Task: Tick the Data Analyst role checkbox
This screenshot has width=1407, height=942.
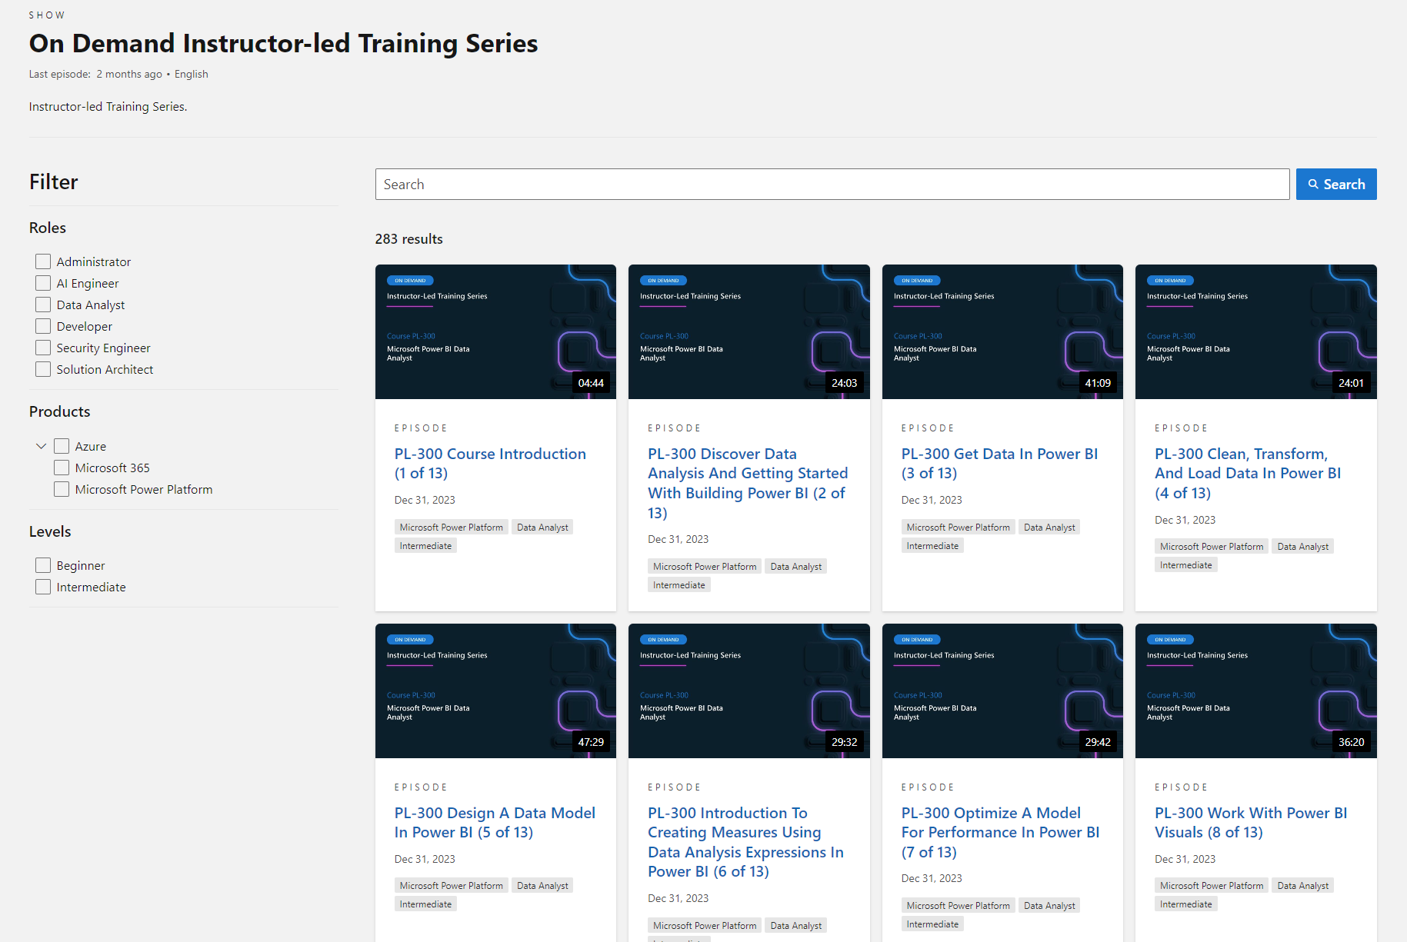Action: pyautogui.click(x=43, y=305)
